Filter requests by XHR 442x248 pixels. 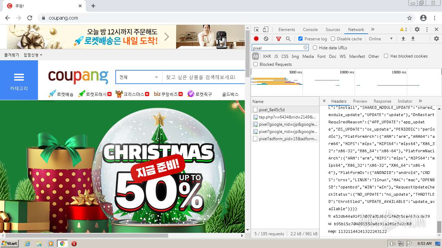tap(267, 56)
